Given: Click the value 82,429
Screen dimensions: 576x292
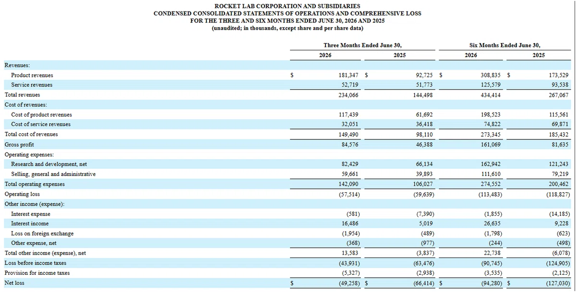Looking at the screenshot, I should [x=350, y=164].
